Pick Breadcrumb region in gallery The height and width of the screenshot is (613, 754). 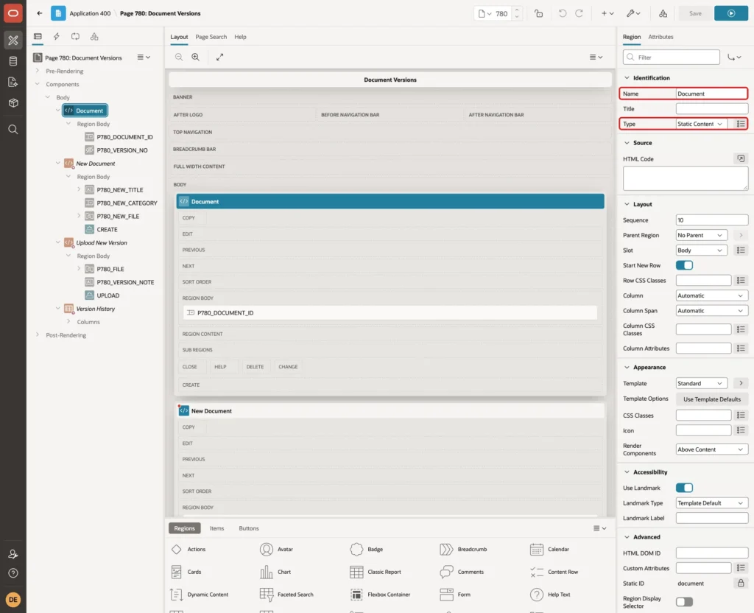[x=463, y=549]
